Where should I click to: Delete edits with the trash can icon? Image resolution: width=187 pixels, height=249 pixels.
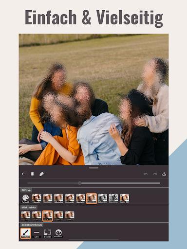(x=32, y=174)
